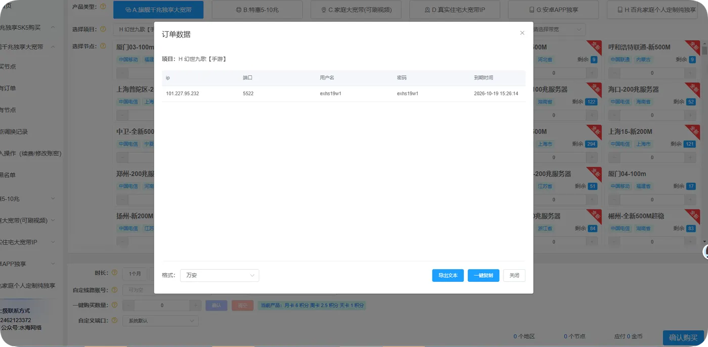
Task: Decrease quantity for 海口-200兆服务器 node
Action: coord(614,115)
